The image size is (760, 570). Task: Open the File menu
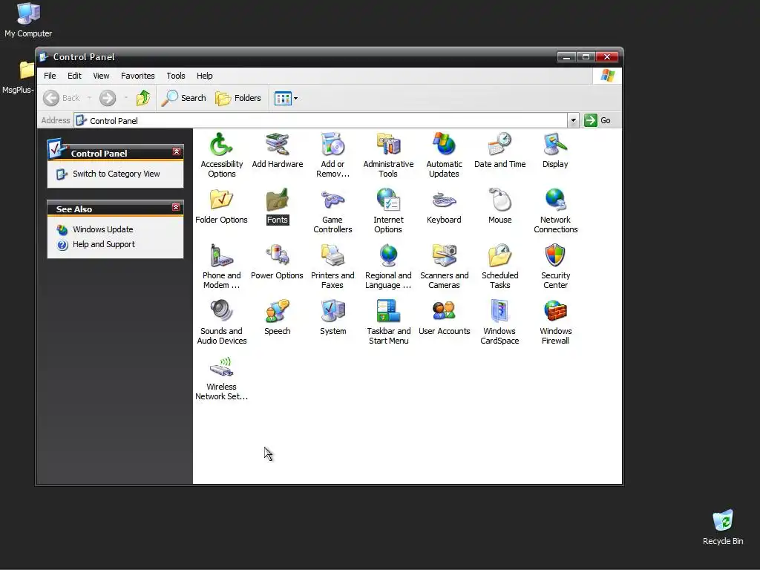[x=50, y=76]
